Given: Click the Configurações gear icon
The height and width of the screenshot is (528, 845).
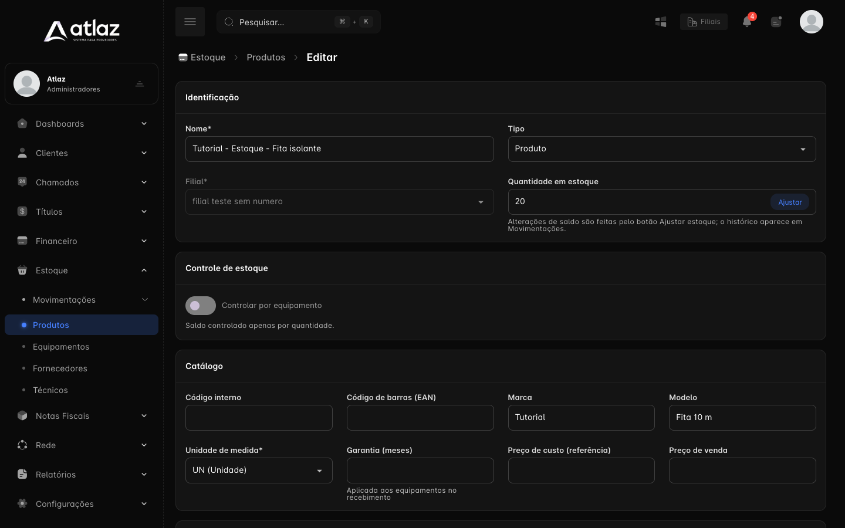Looking at the screenshot, I should [22, 503].
